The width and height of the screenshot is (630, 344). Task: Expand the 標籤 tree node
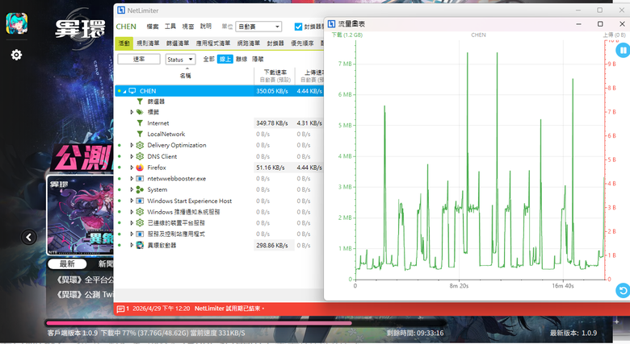(132, 112)
